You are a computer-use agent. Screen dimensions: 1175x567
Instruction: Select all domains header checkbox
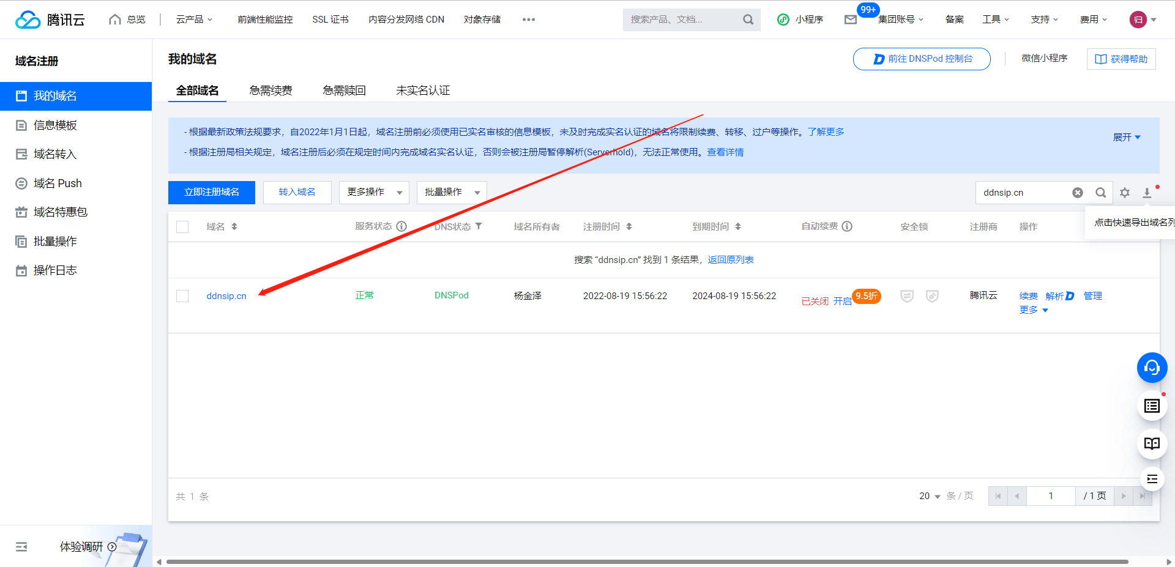tap(182, 227)
